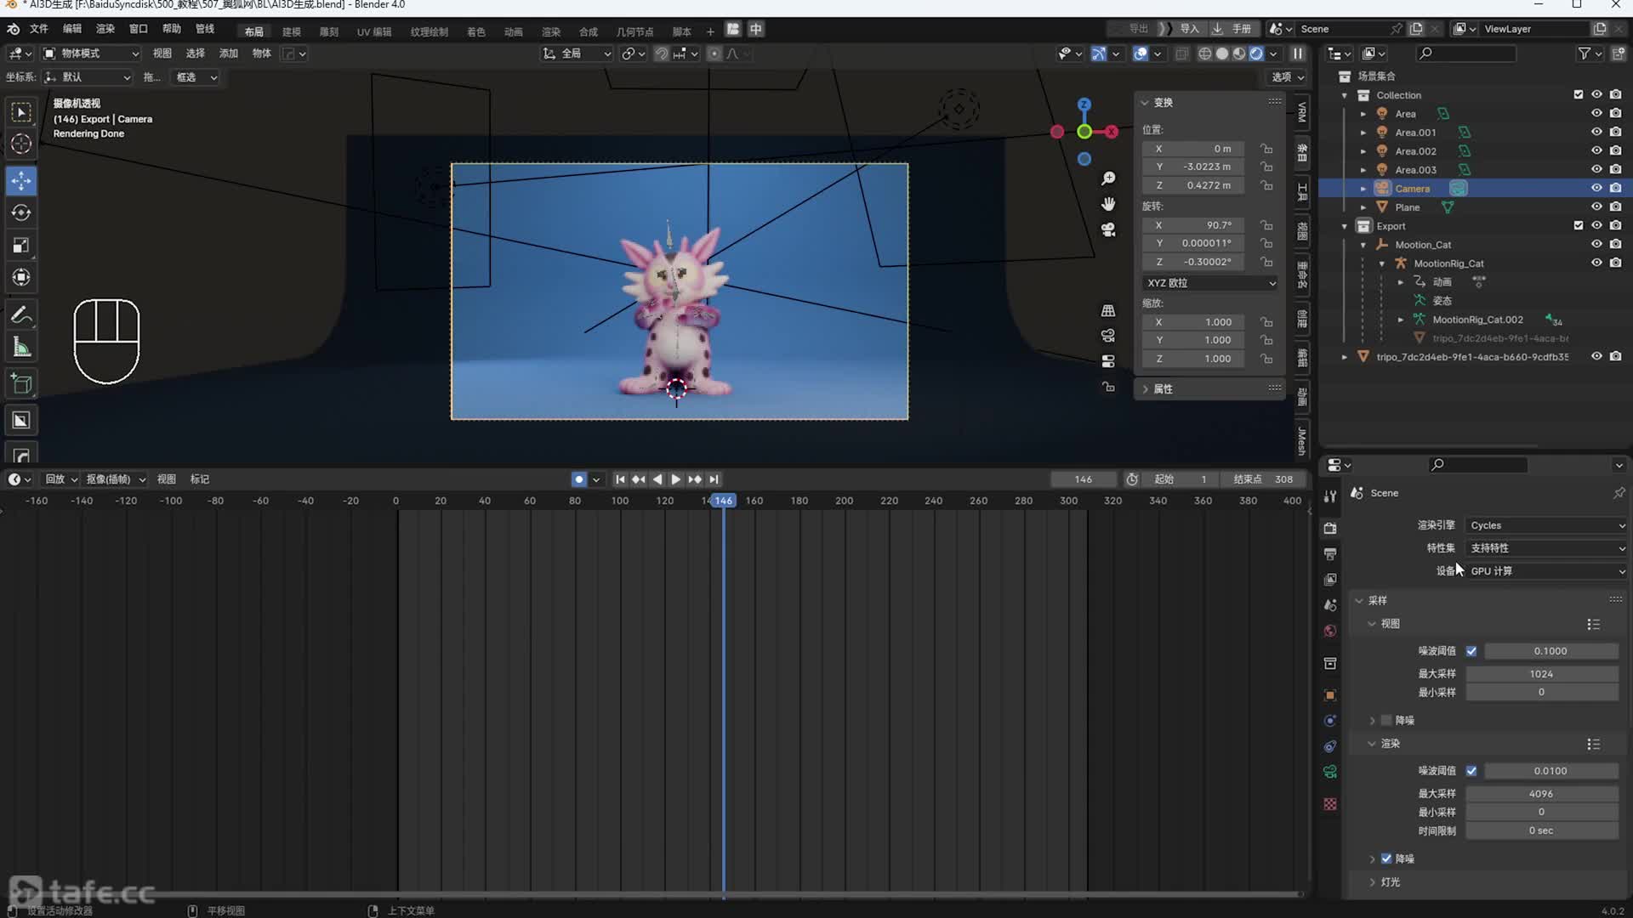The height and width of the screenshot is (918, 1633).
Task: Switch to the Animation workspace tab
Action: tap(513, 31)
